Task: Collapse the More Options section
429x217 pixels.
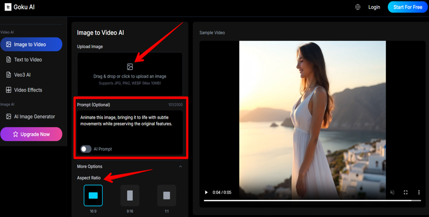Action: pyautogui.click(x=180, y=166)
